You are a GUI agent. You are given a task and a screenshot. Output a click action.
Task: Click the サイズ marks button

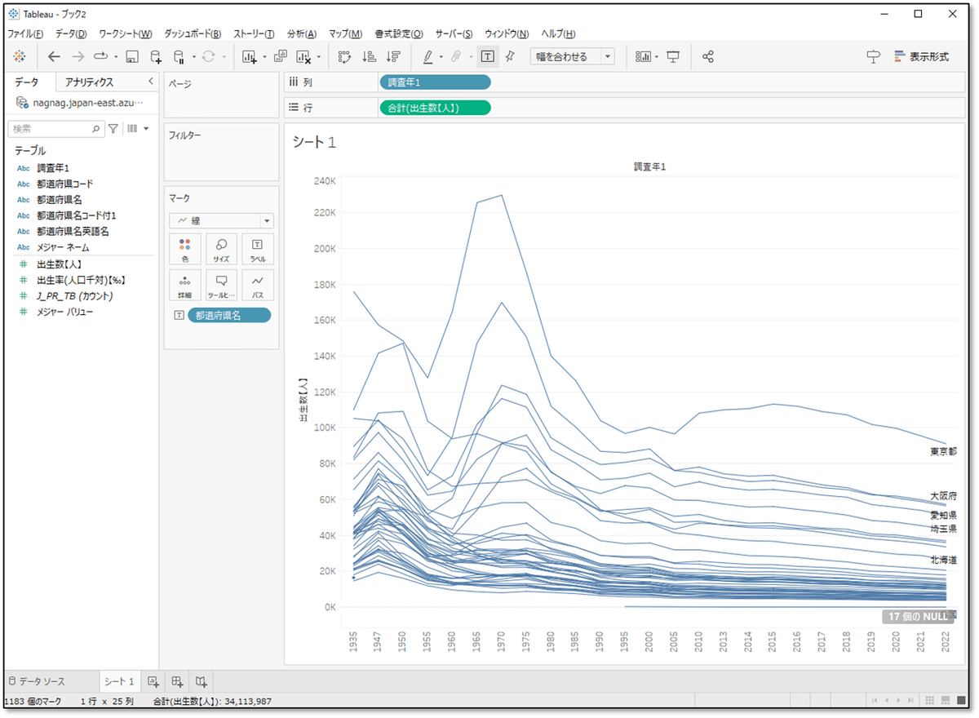221,250
